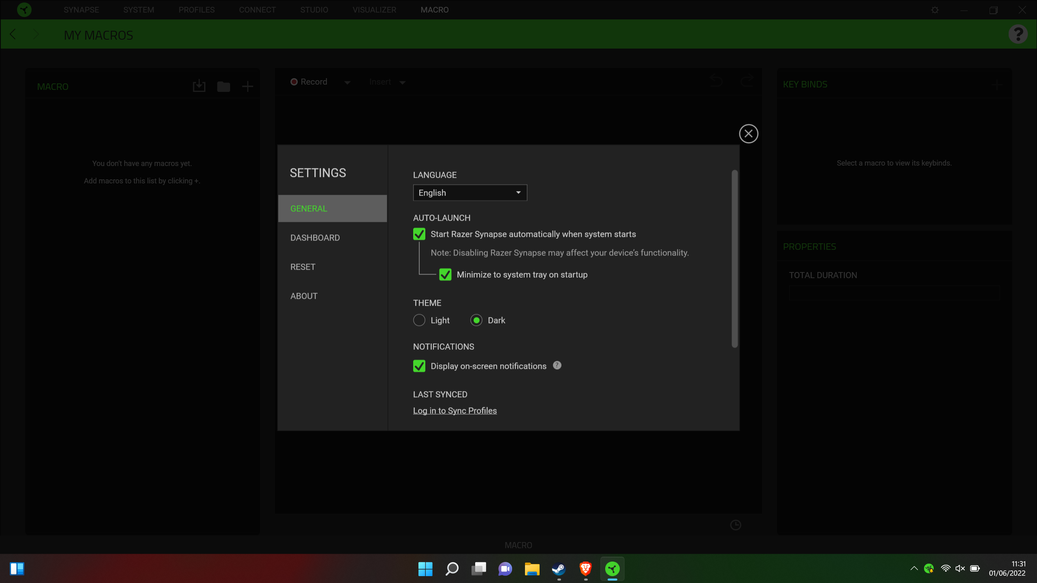Switch to the Dashboard settings section

point(315,238)
